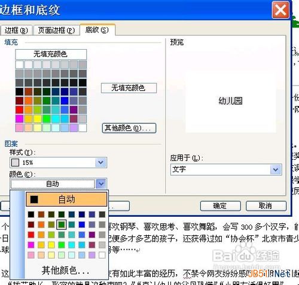Viewport: 299px width, 285px height.
Task: Select dark red swatch in fill palette
Action: [20, 101]
